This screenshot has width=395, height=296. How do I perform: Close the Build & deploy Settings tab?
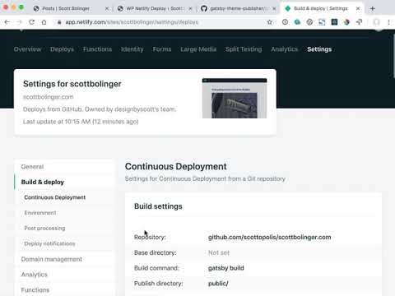pos(358,9)
